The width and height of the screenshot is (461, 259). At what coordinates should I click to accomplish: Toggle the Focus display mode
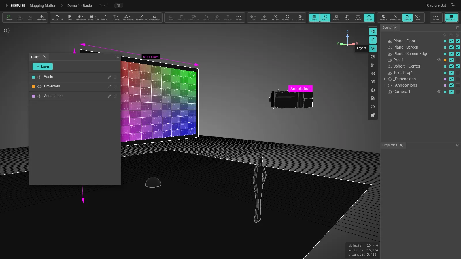tap(325, 18)
